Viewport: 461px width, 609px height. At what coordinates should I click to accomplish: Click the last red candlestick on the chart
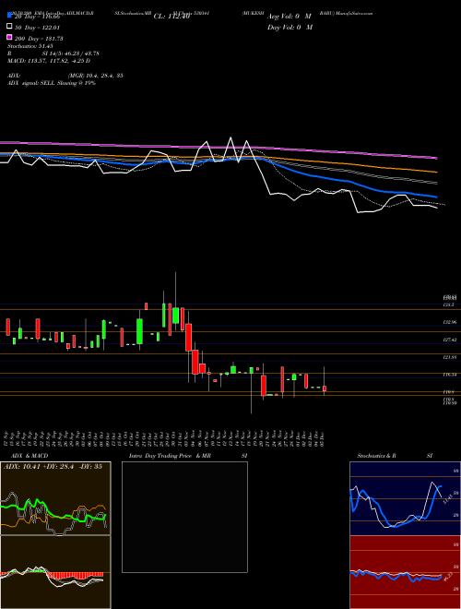tap(325, 388)
